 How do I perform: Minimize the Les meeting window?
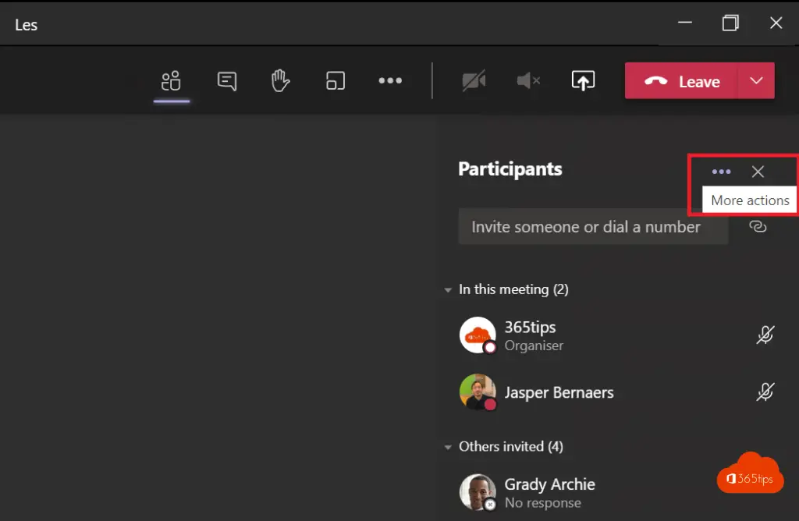[x=685, y=23]
